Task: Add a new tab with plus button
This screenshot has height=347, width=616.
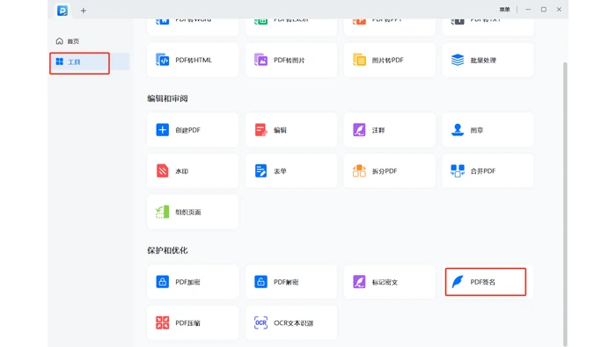Action: pos(84,11)
